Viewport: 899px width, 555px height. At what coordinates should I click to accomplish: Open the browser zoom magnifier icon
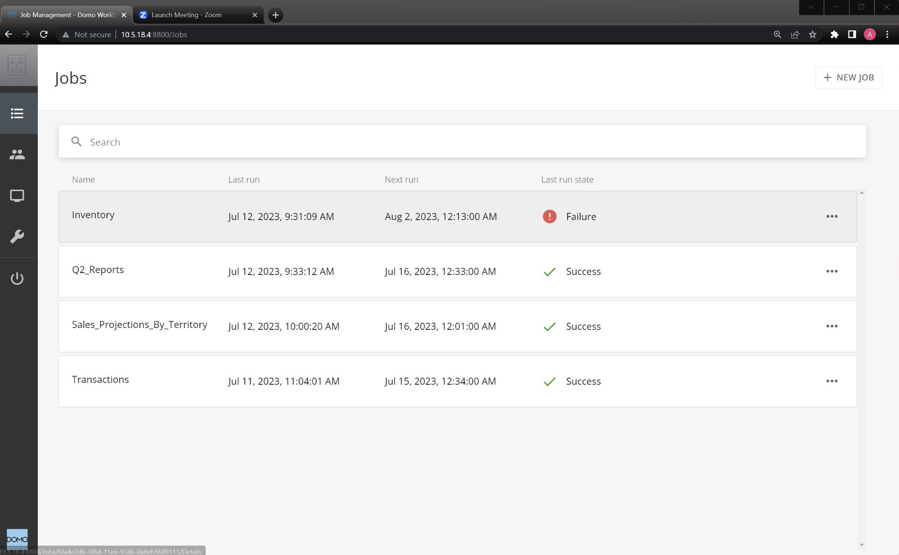coord(777,34)
